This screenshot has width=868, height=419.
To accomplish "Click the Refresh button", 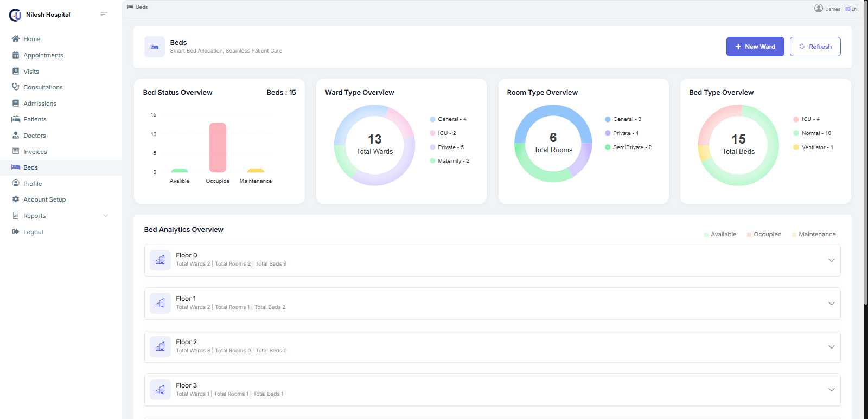I will coord(815,47).
